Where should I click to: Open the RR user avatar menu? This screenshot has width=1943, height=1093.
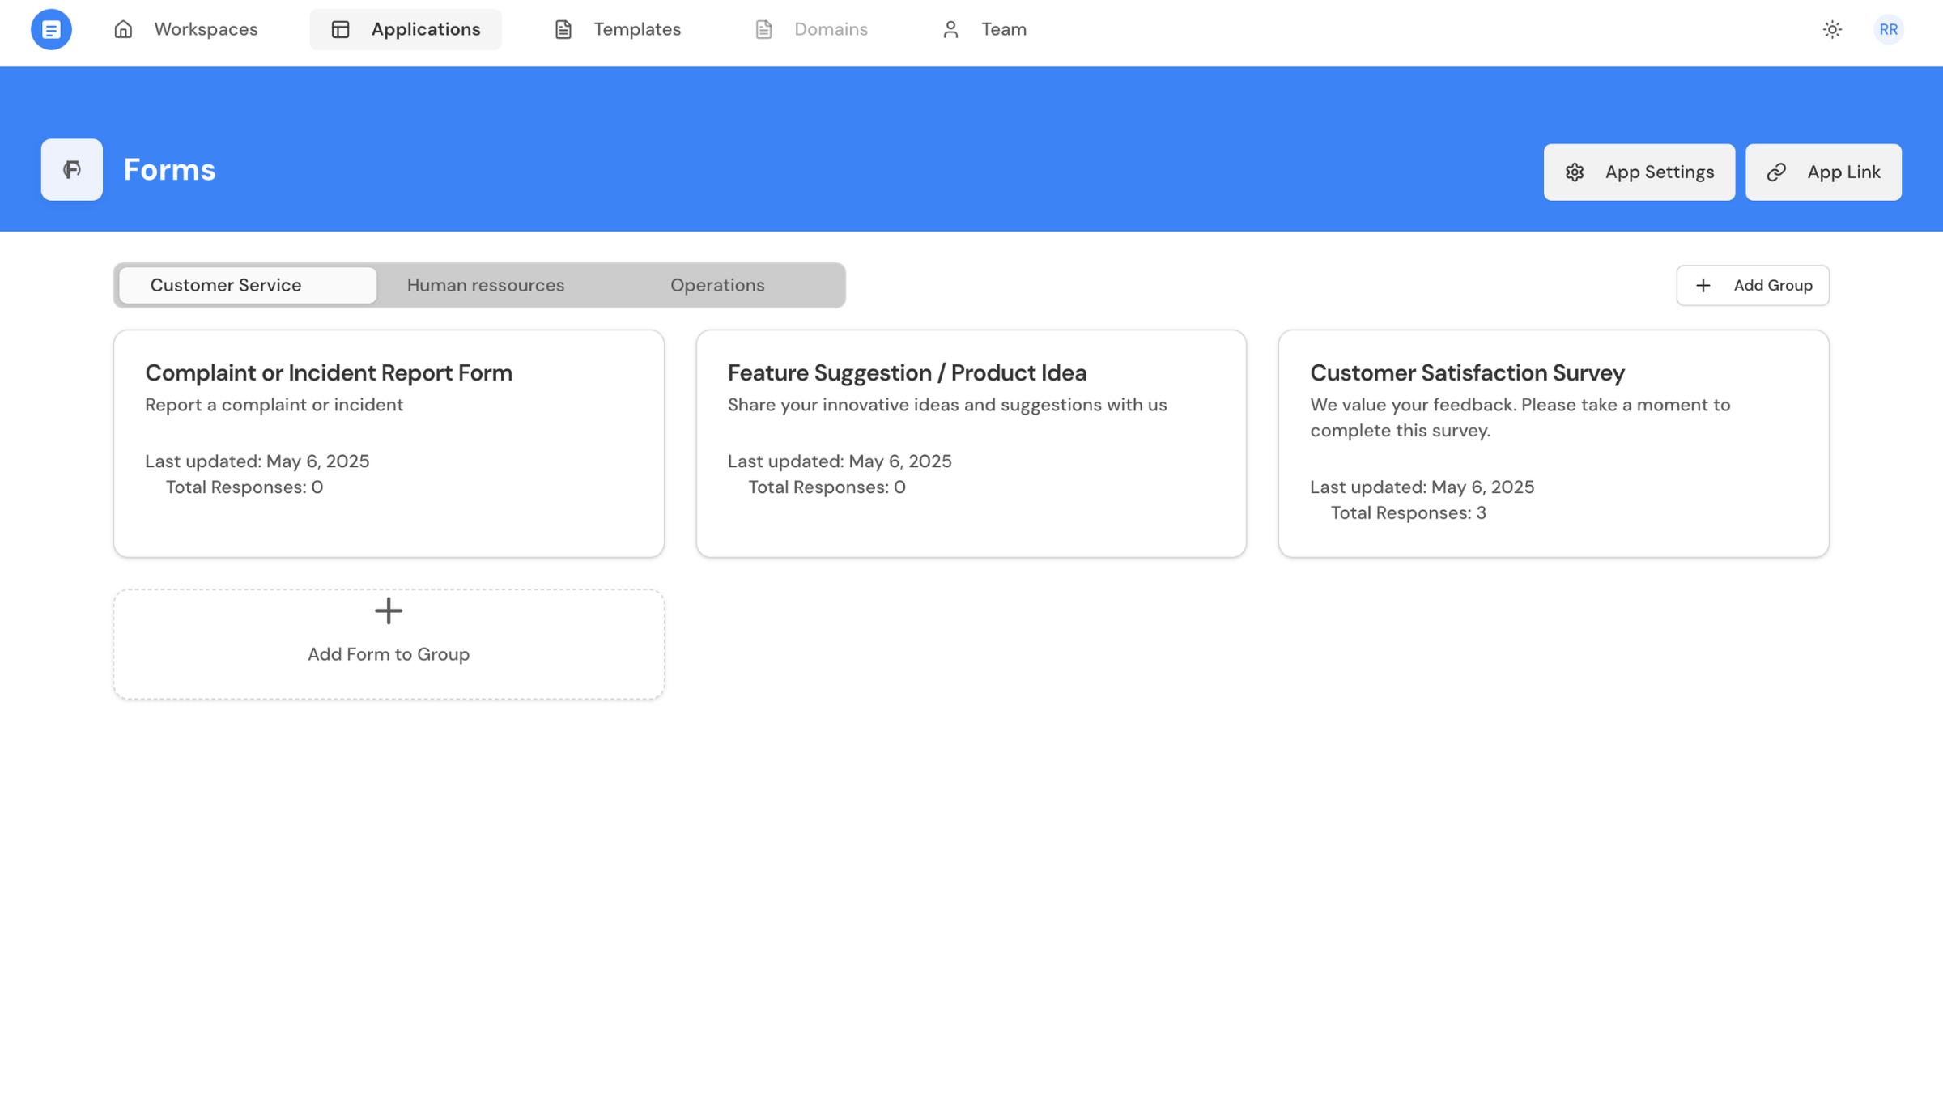point(1888,29)
